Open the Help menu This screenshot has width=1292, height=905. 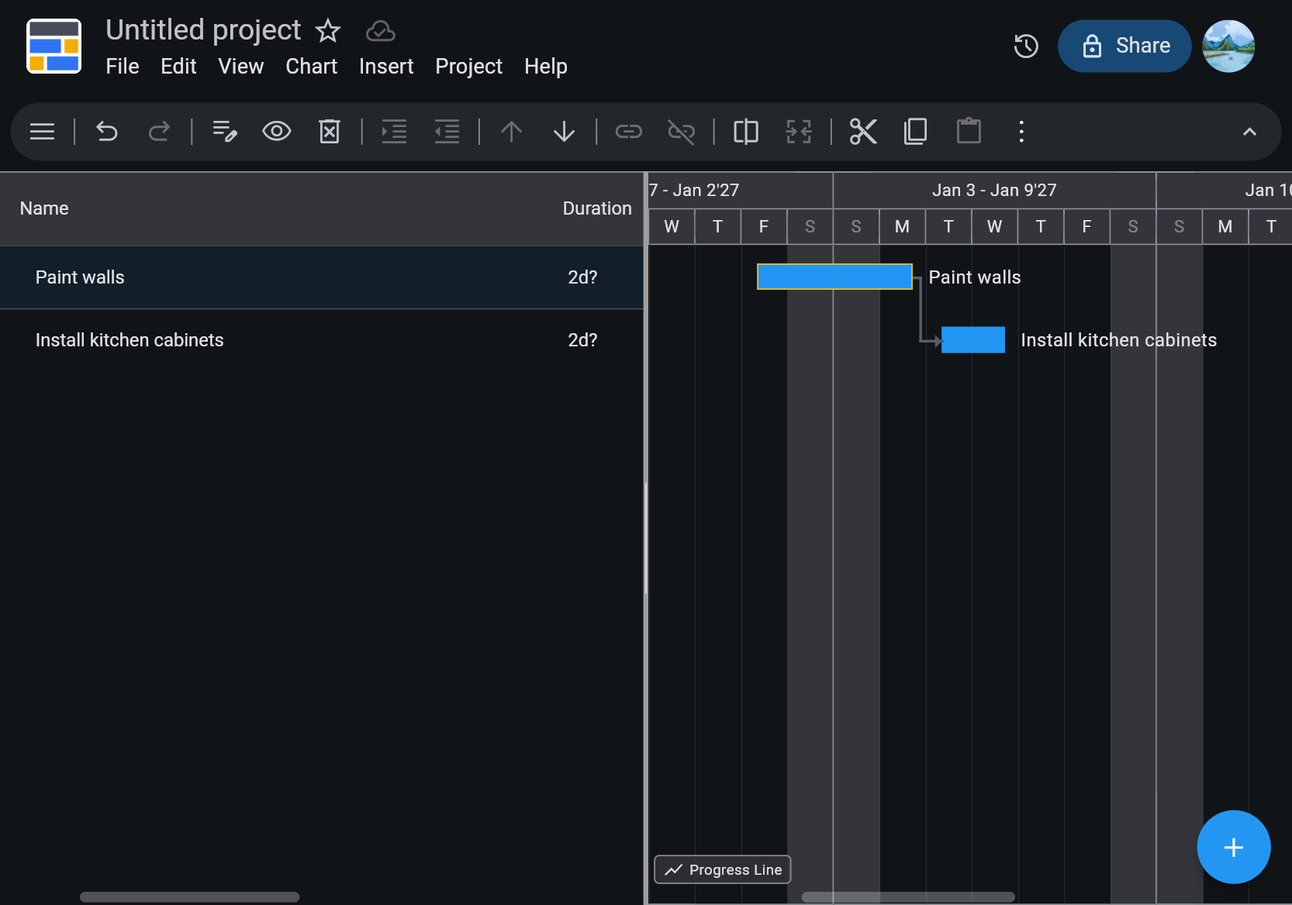546,67
